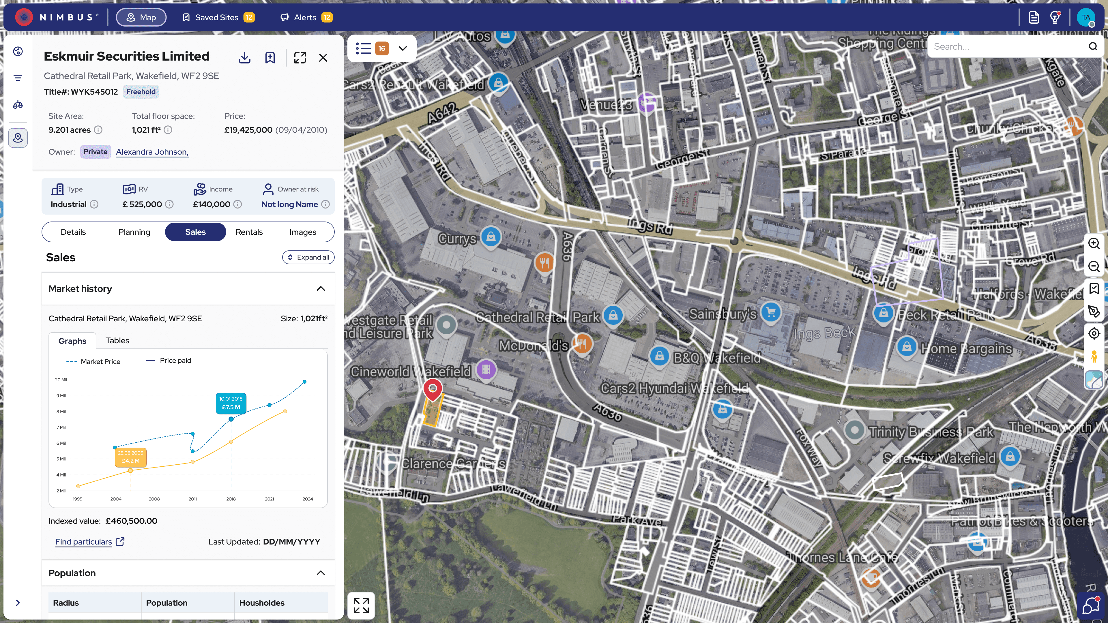Expand the property panel to fullscreen
This screenshot has height=623, width=1108.
(300, 58)
